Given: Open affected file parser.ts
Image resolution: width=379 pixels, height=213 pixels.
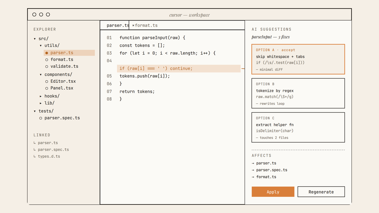Looking at the screenshot, I should [264, 163].
